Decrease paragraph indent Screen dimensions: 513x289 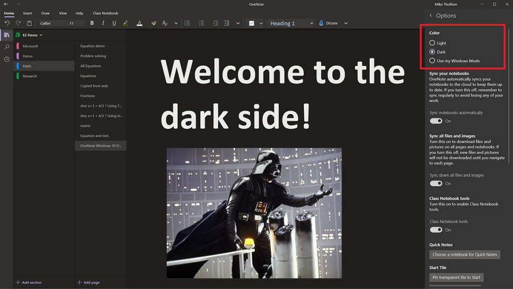(215, 23)
